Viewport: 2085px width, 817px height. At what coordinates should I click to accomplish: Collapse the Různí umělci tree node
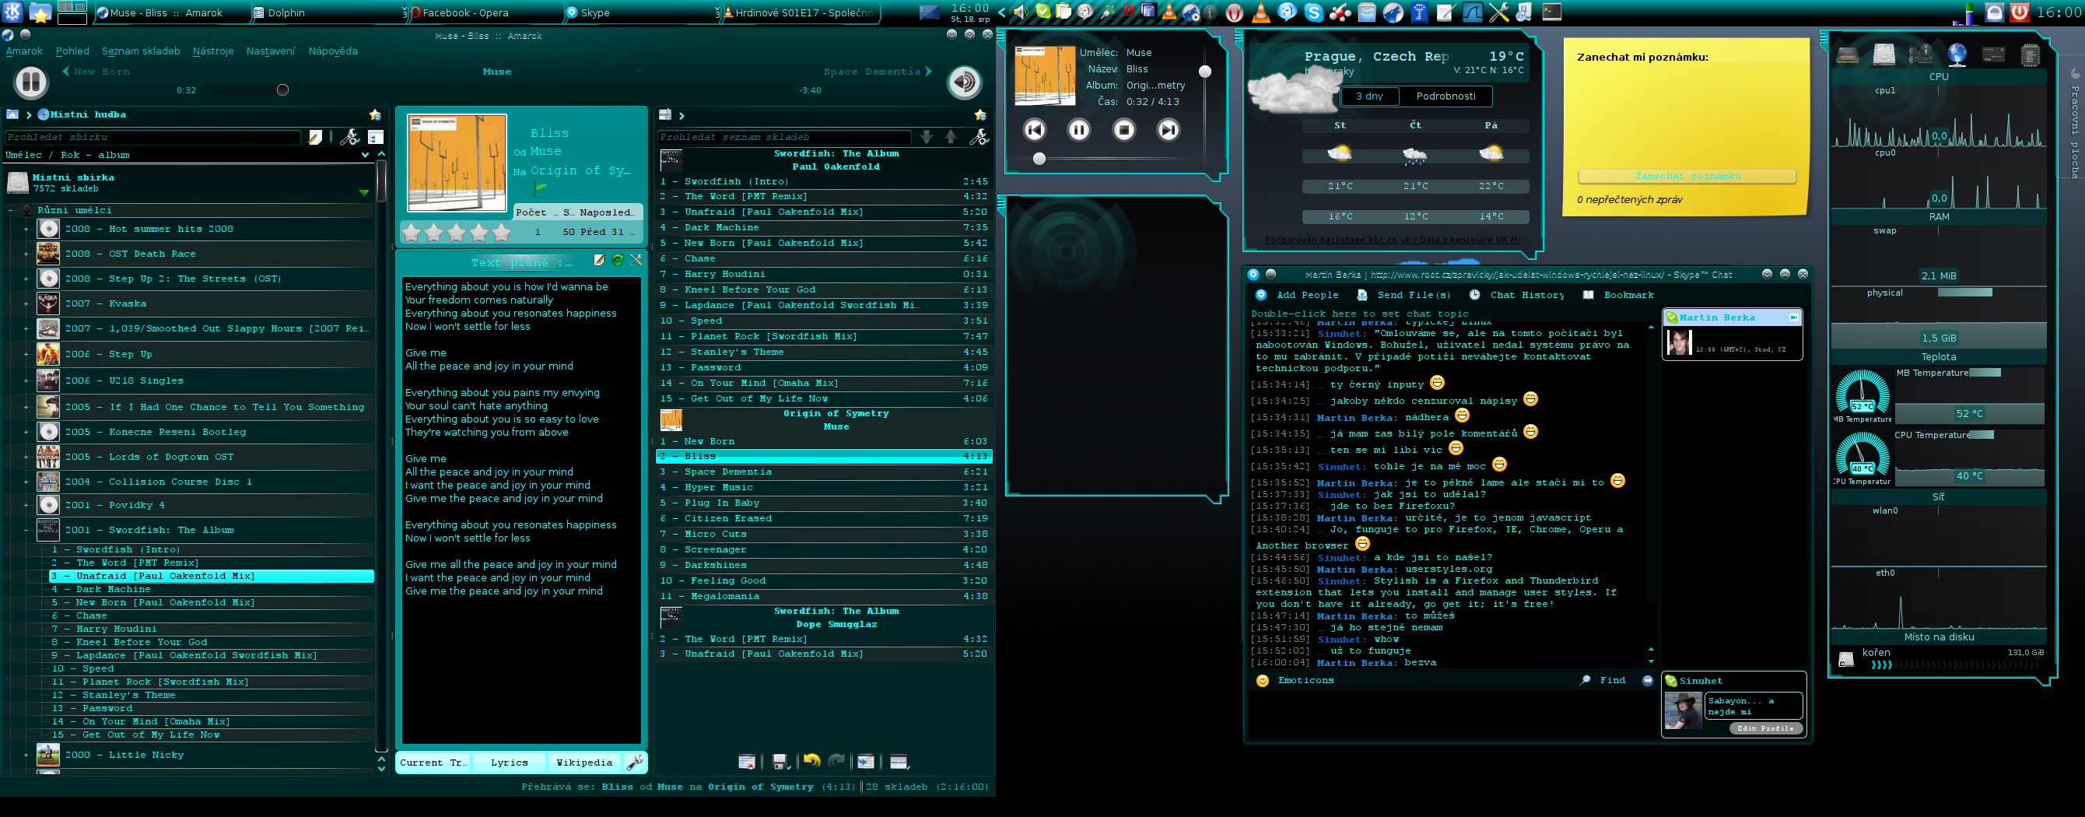(11, 210)
